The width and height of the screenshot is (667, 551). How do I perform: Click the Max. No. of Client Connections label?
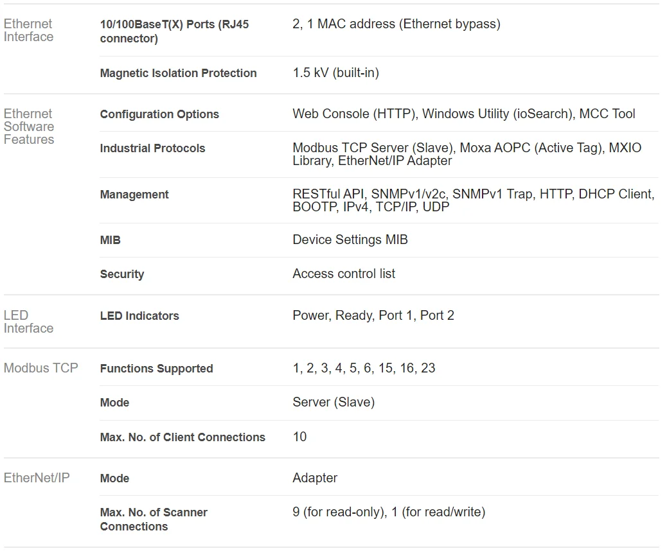(x=182, y=437)
